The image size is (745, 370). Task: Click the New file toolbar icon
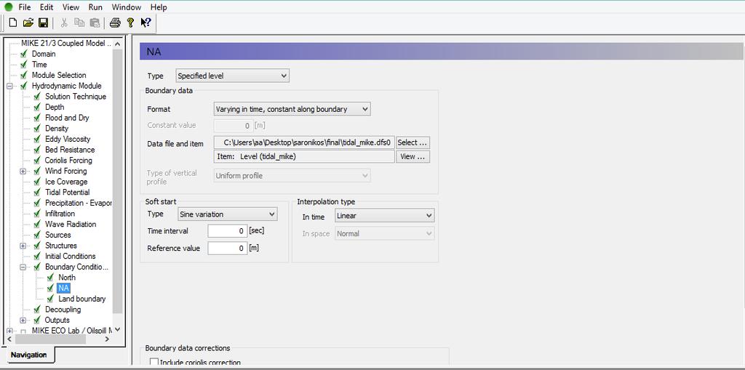(13, 23)
